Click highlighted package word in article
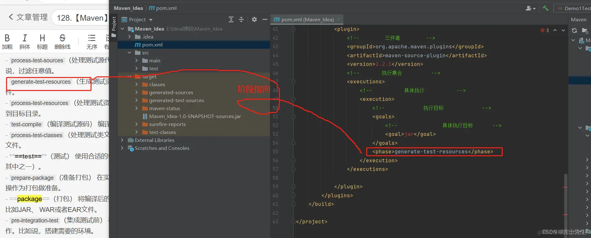The width and height of the screenshot is (591, 238). click(29, 199)
